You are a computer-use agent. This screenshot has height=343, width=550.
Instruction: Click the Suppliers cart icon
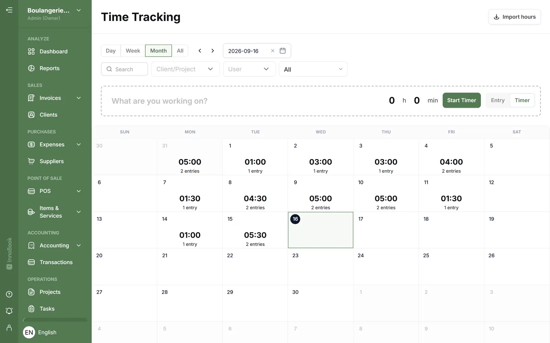click(31, 161)
